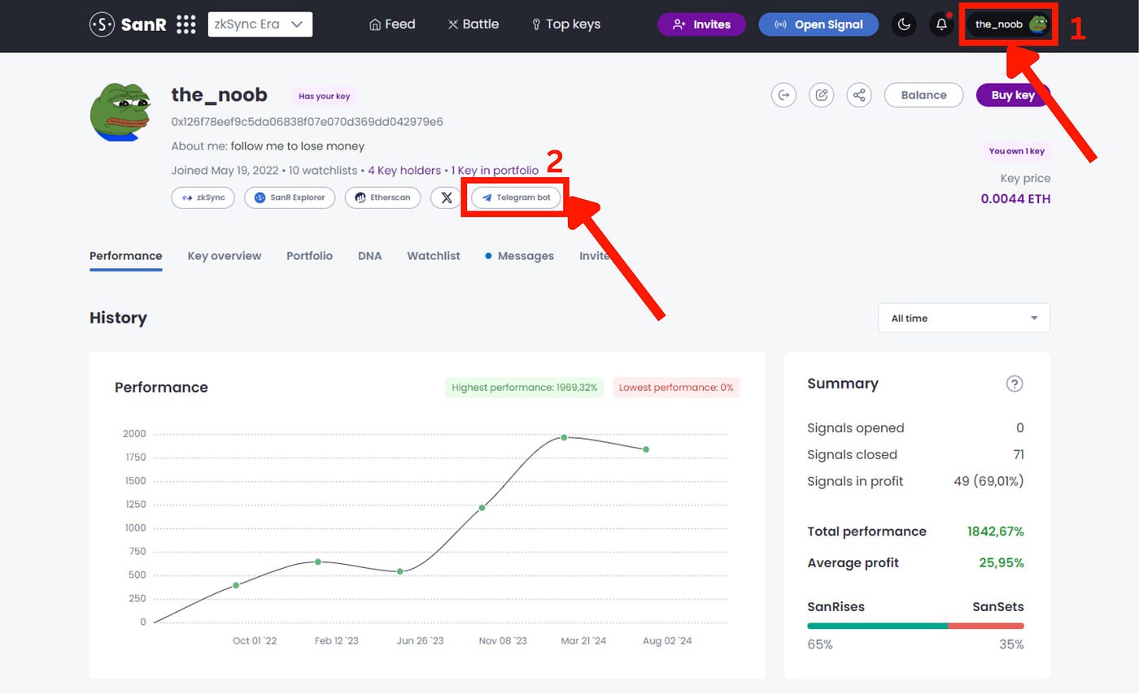Click the Total performance 1842,67% value
Screen dimensions: 1139x694
(996, 531)
